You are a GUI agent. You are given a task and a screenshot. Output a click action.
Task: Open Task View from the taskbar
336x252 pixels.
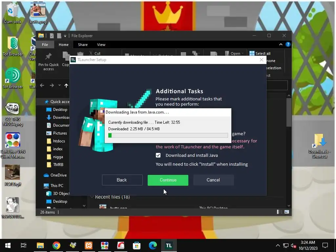24,245
